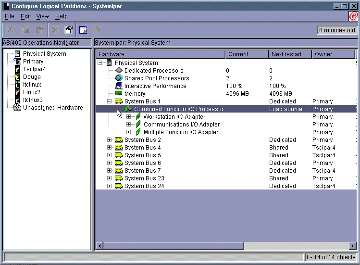Expand the Multiple Function I/O Adapter node
The height and width of the screenshot is (265, 360).
pyautogui.click(x=129, y=132)
